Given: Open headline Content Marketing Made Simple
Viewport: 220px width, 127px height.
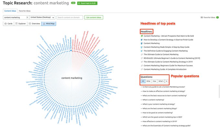Looking at the screenshot, I should click(166, 47).
